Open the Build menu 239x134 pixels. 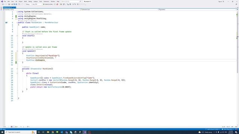pos(25,1)
